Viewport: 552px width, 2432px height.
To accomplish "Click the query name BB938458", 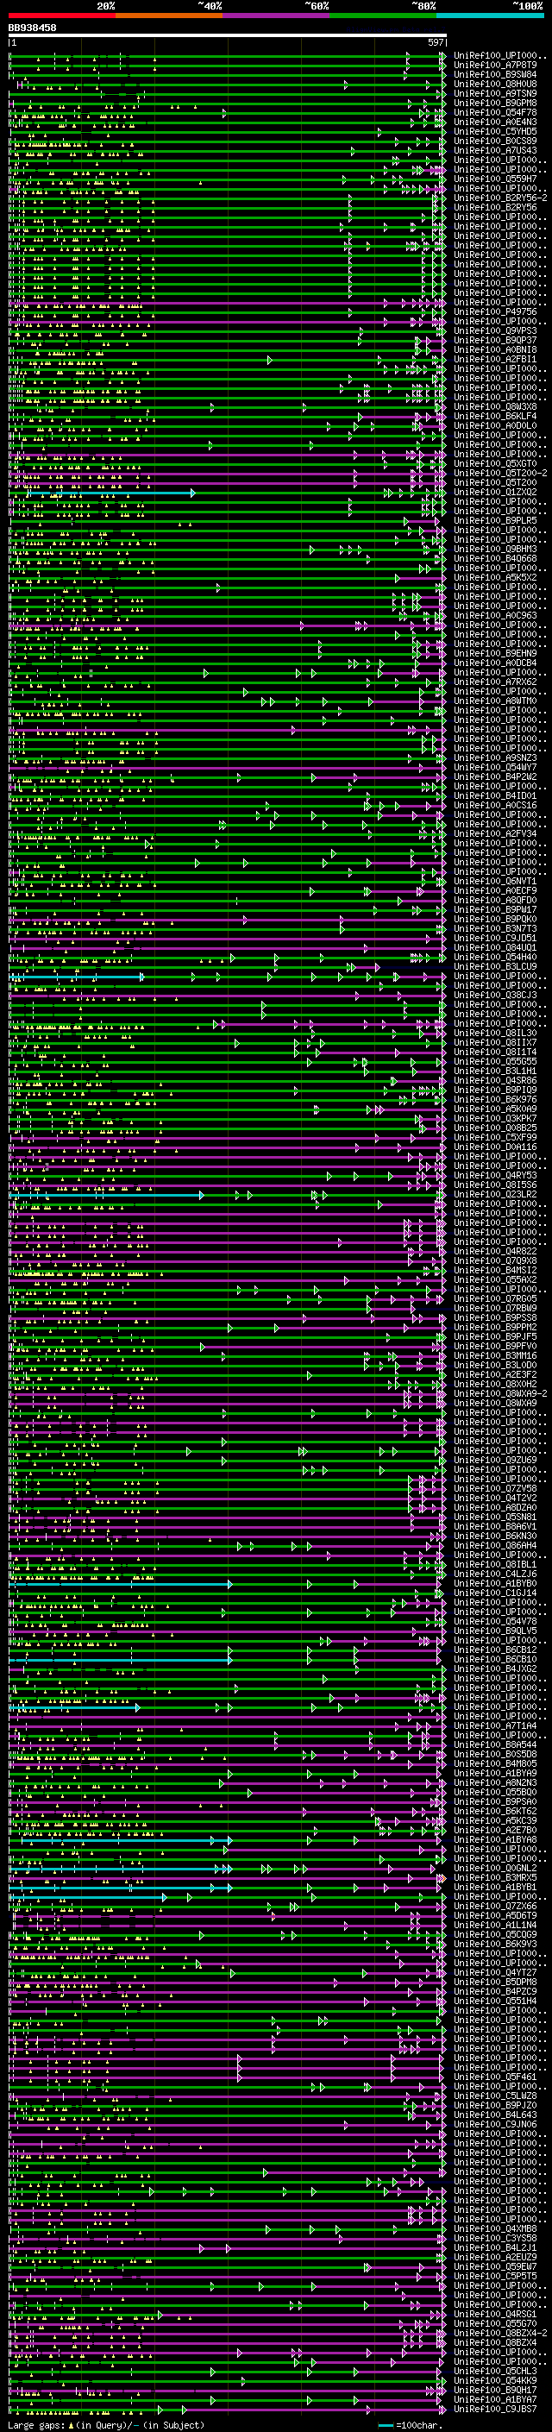I will point(32,28).
